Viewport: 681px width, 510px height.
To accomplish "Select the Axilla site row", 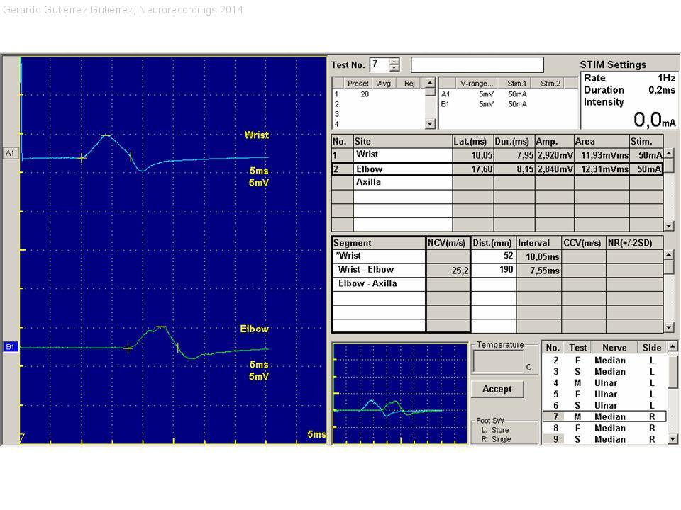I will (x=402, y=182).
